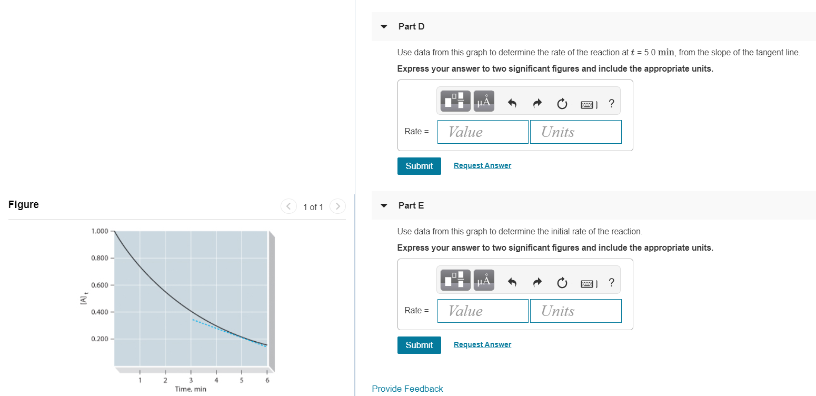816x396 pixels.
Task: Select the units (μÅ) icon in Part E
Action: 483,280
